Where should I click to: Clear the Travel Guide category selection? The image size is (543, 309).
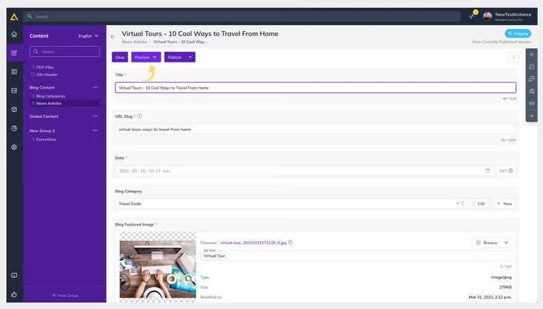(x=457, y=203)
